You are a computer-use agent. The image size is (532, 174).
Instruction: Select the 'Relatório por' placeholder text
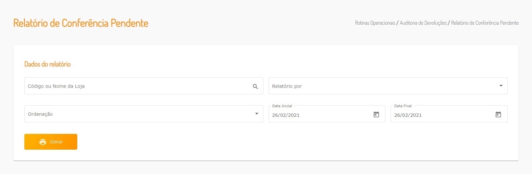tap(287, 86)
